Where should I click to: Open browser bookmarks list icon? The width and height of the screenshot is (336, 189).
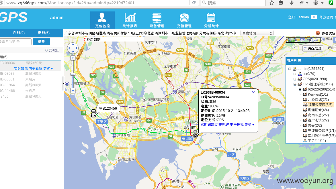pyautogui.click(x=281, y=3)
